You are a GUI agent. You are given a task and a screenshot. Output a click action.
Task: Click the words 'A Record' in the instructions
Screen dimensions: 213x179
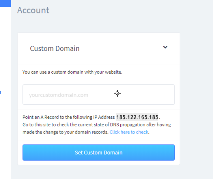point(50,117)
